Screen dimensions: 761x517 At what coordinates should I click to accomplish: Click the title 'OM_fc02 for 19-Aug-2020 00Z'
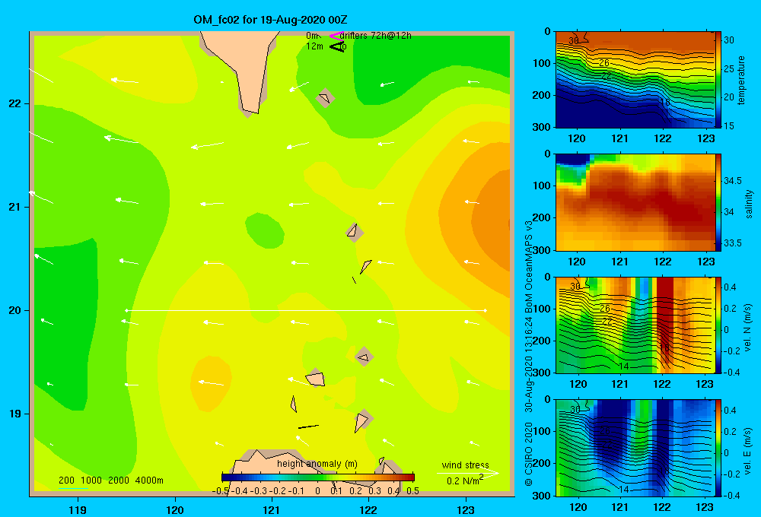[270, 20]
